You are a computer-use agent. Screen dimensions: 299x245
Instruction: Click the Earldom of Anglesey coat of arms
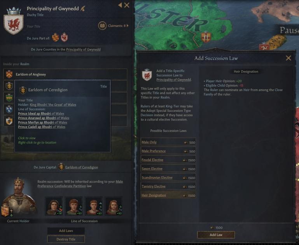click(x=9, y=75)
